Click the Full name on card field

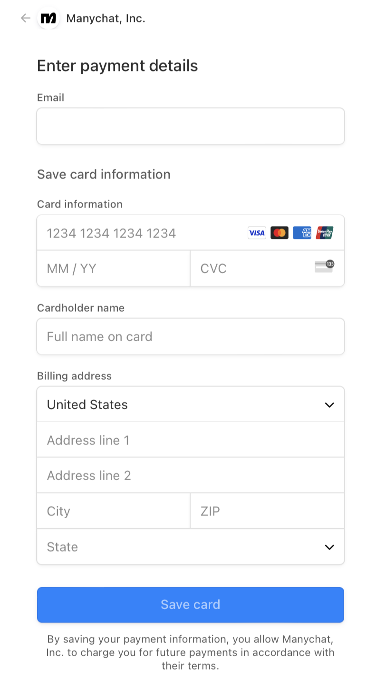190,336
